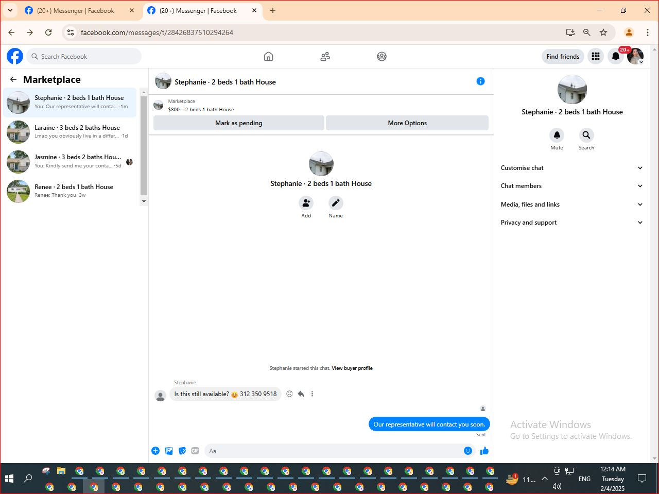
Task: Open the Groups icon in top navigation
Action: (381, 57)
